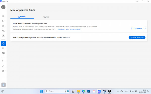This screenshot has height=94, width=151.
Task: Open Customer Support headset icon
Action: [3, 61]
